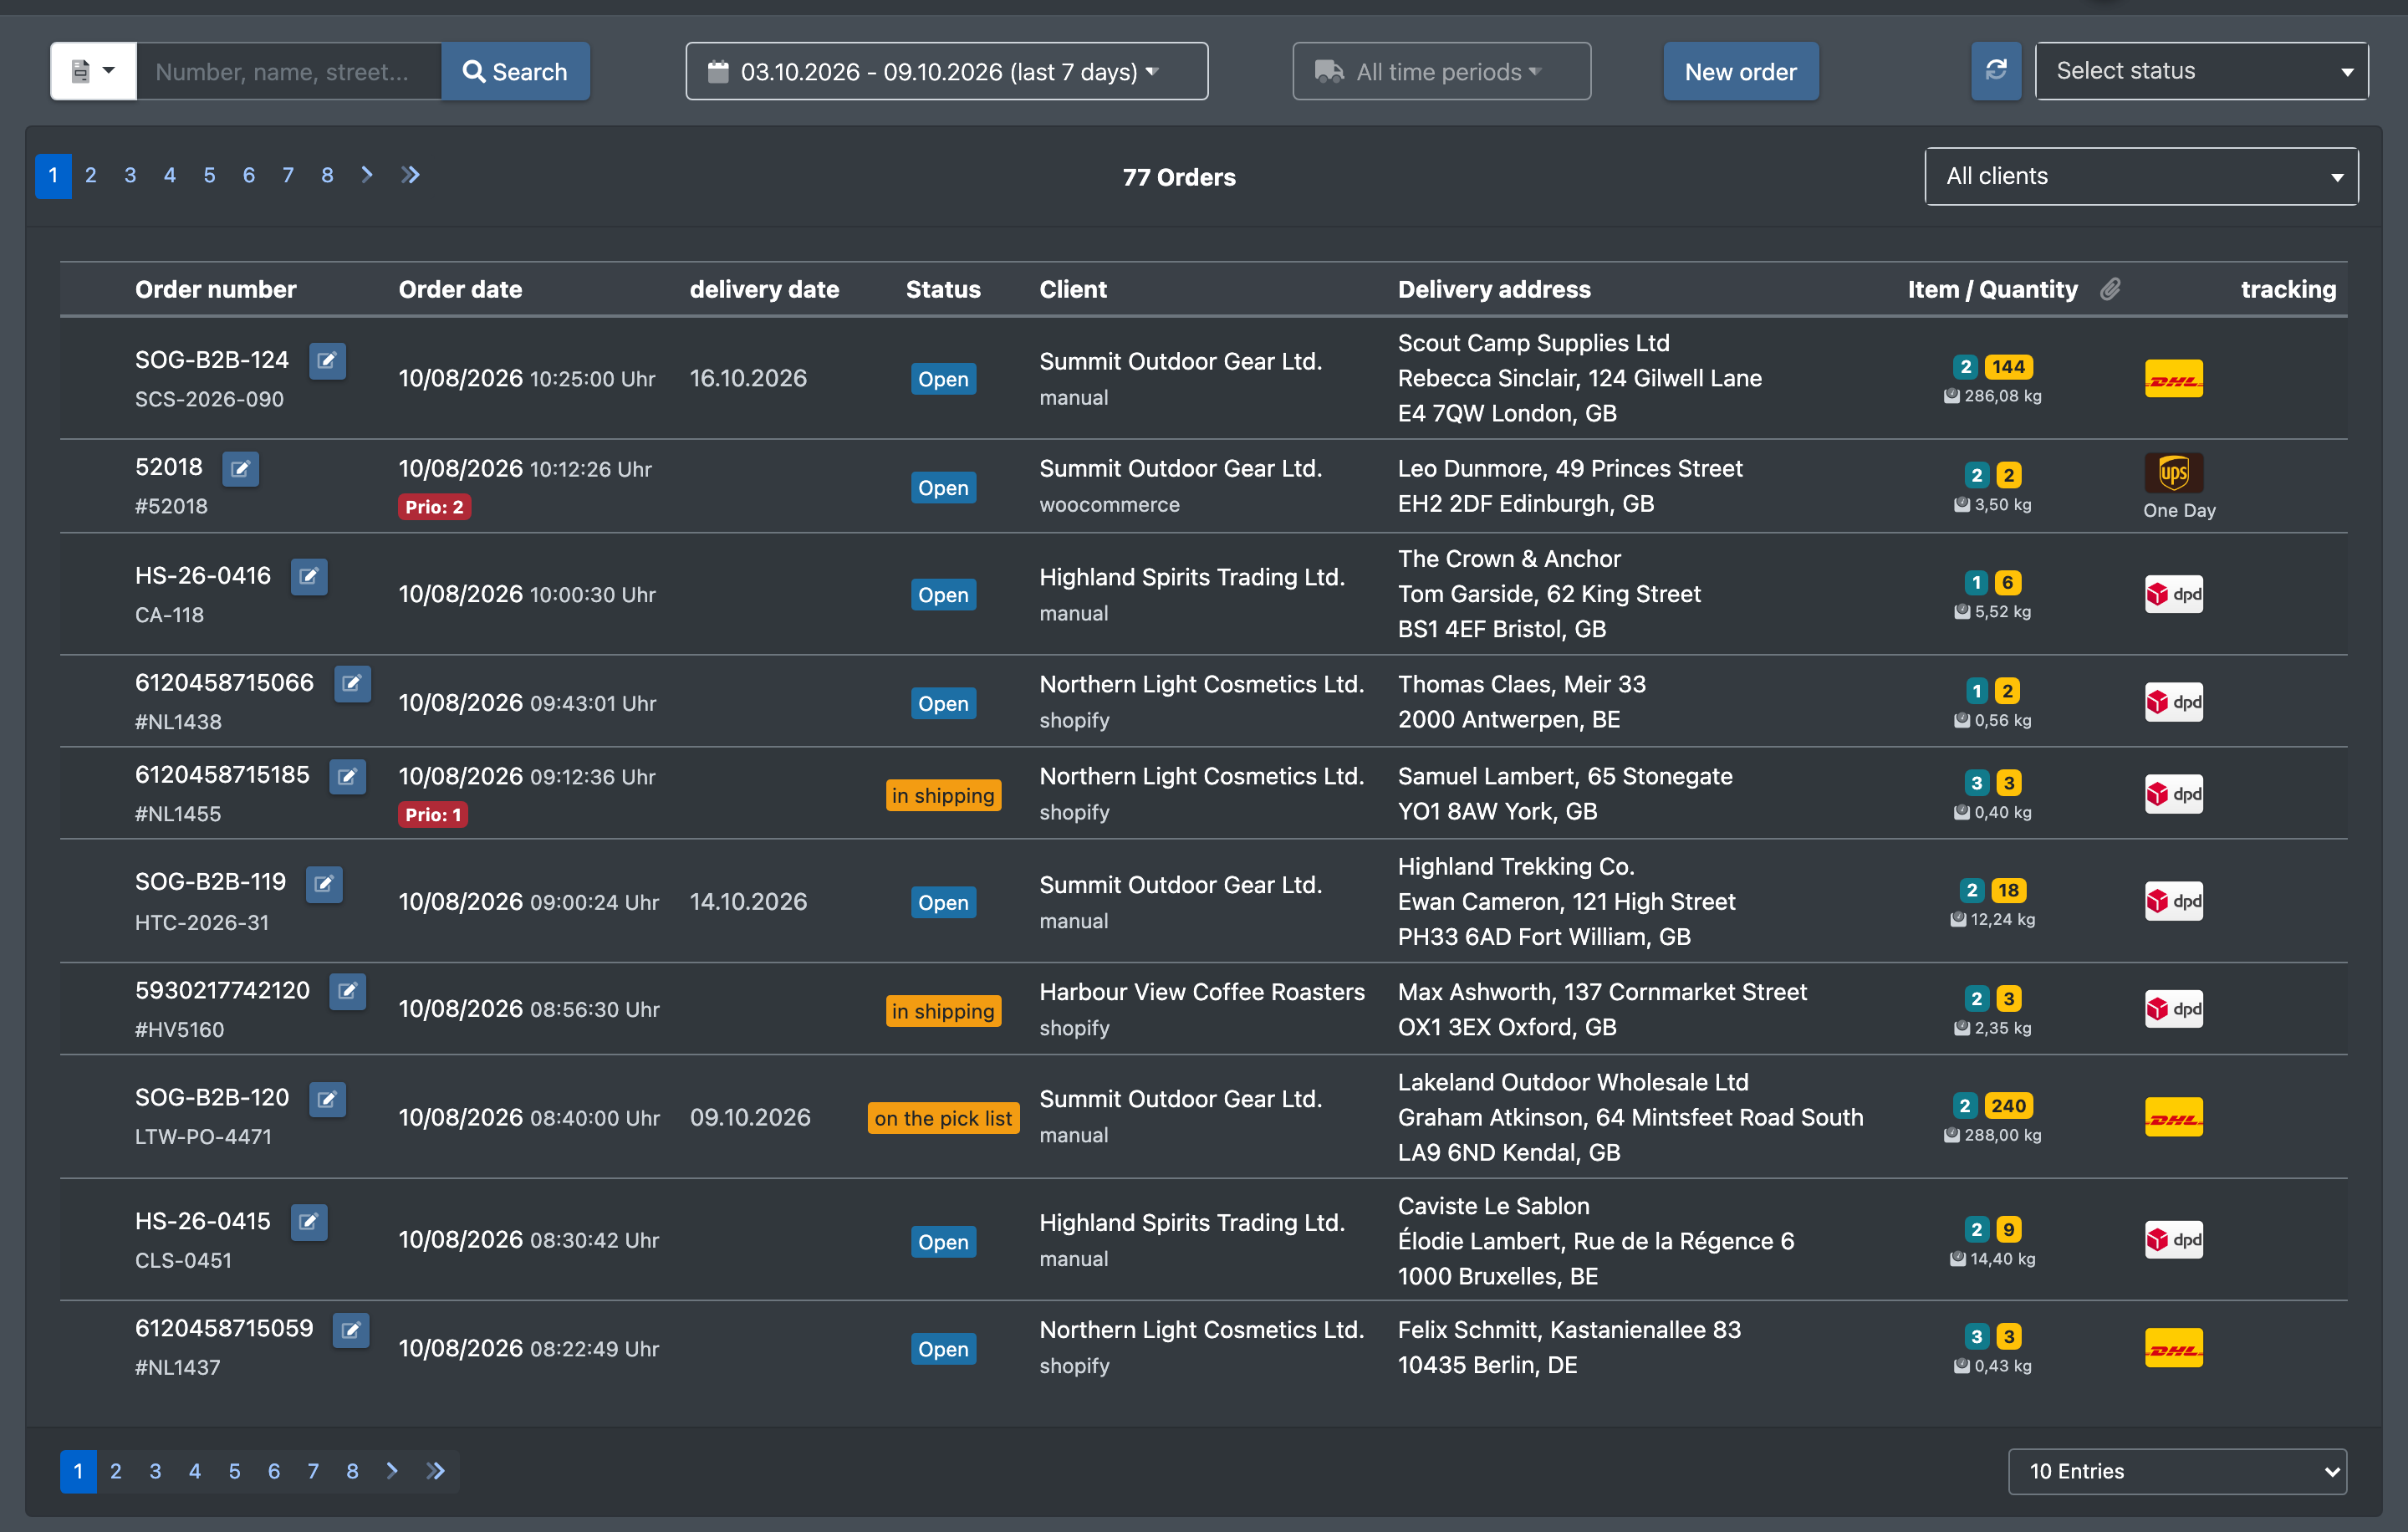
Task: Click the edit icon for order 6120458715185
Action: point(347,776)
